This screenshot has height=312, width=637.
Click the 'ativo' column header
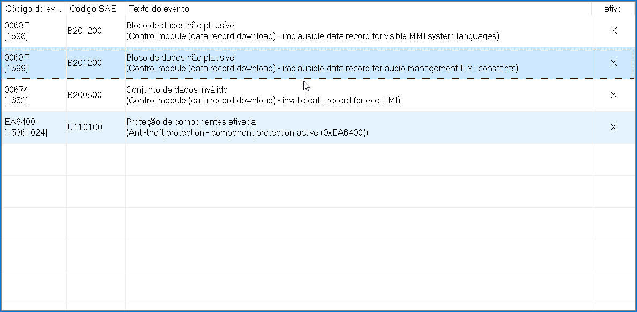[613, 9]
